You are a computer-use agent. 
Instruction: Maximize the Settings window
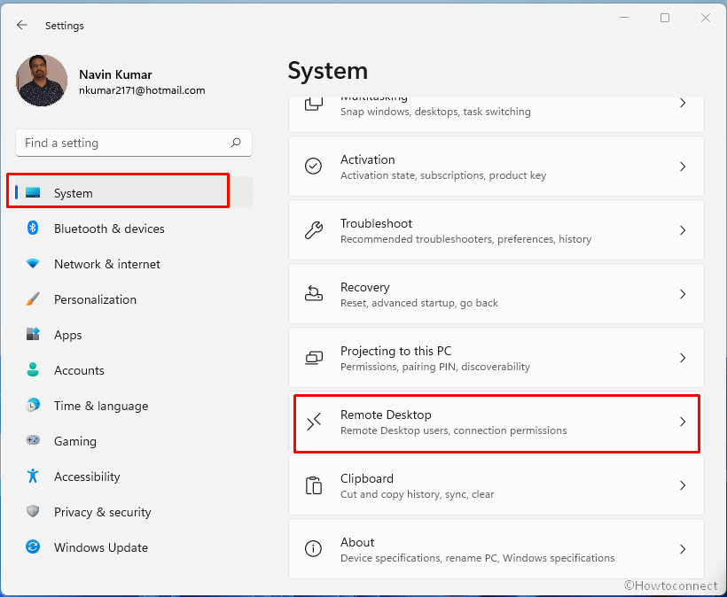coord(665,18)
